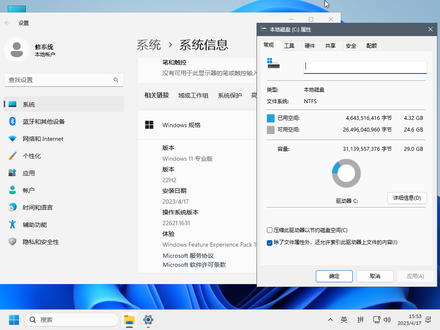Click the Settings gear on the taskbar
Screen dimensions: 440x330
(x=148, y=320)
